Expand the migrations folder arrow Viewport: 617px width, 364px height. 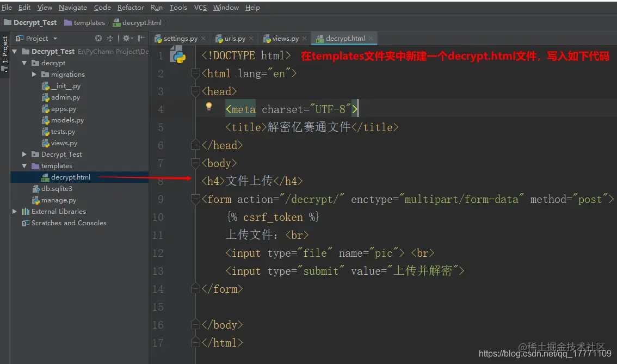point(34,75)
